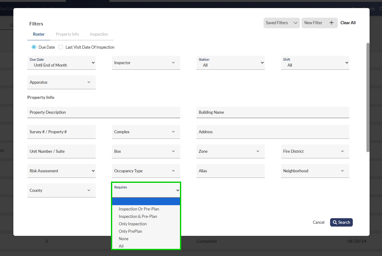The width and height of the screenshot is (382, 256).
Task: Select Last Visit Date Of Inspection radio
Action: coord(61,47)
